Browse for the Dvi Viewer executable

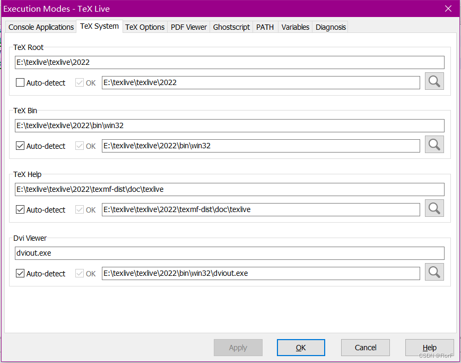(434, 272)
